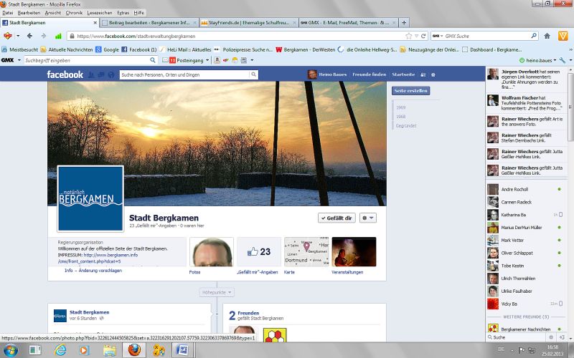Click the browser forward arrow
Screen dimensions: 574x358
pos(44,36)
